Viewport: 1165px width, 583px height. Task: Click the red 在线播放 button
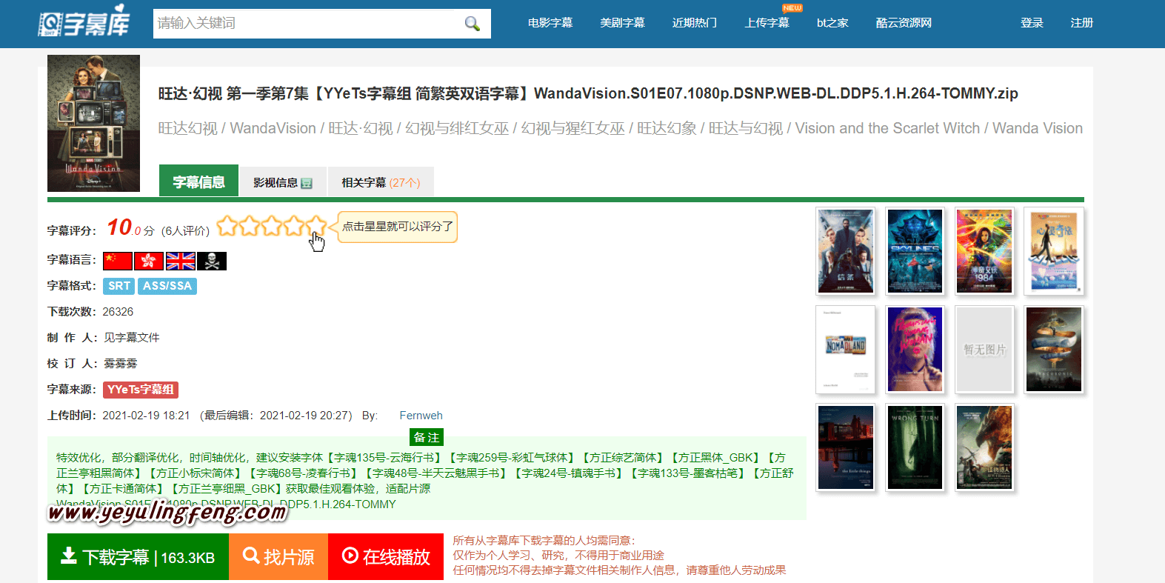click(x=386, y=556)
